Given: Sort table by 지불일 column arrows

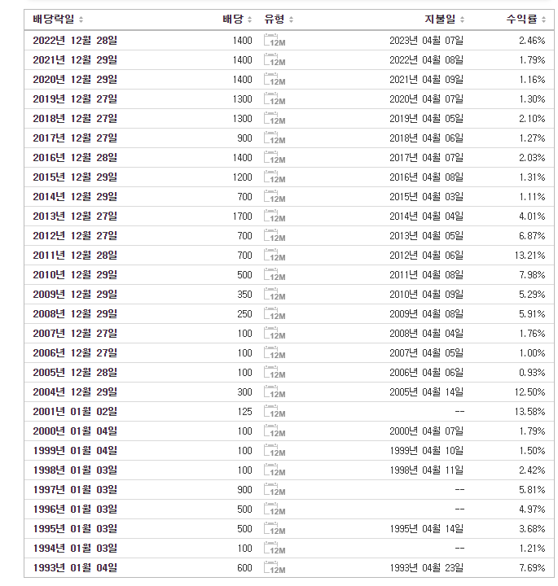Looking at the screenshot, I should coord(462,20).
